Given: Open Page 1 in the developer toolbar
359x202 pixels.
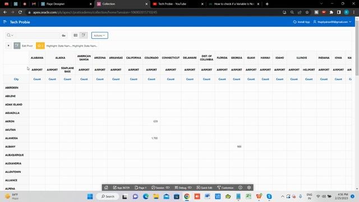Looking at the screenshot, I should (x=141, y=187).
